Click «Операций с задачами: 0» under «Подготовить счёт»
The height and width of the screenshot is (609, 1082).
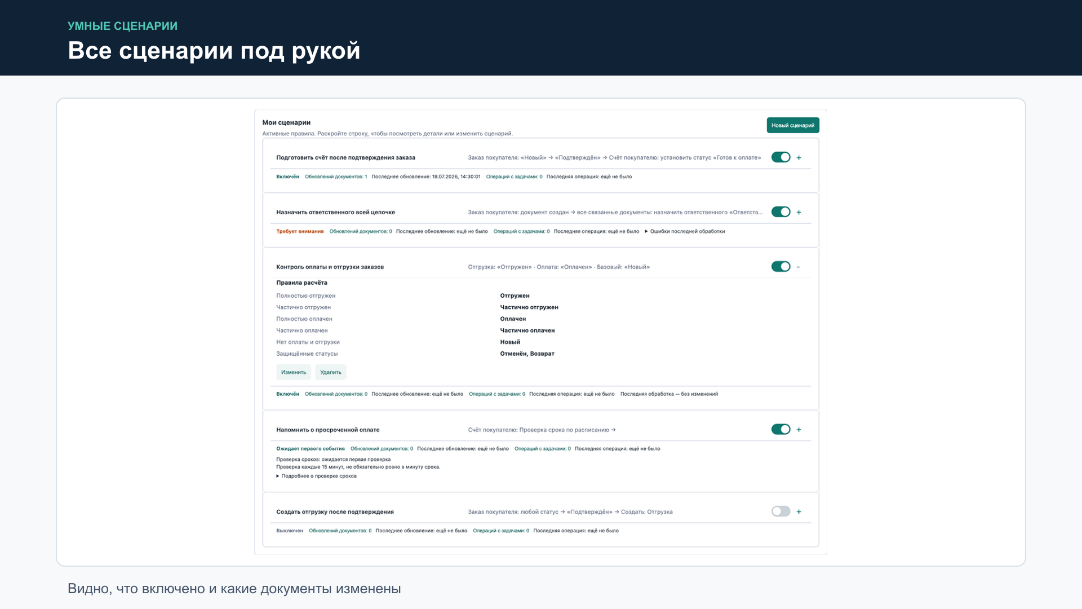515,176
